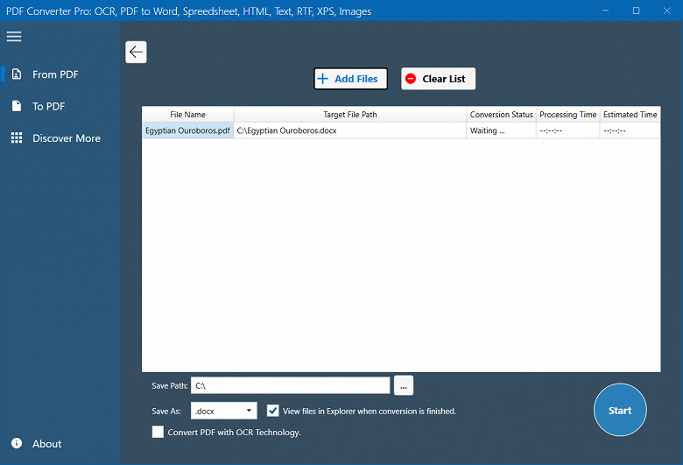Maximize the PDF Converter Pro window

pos(636,11)
